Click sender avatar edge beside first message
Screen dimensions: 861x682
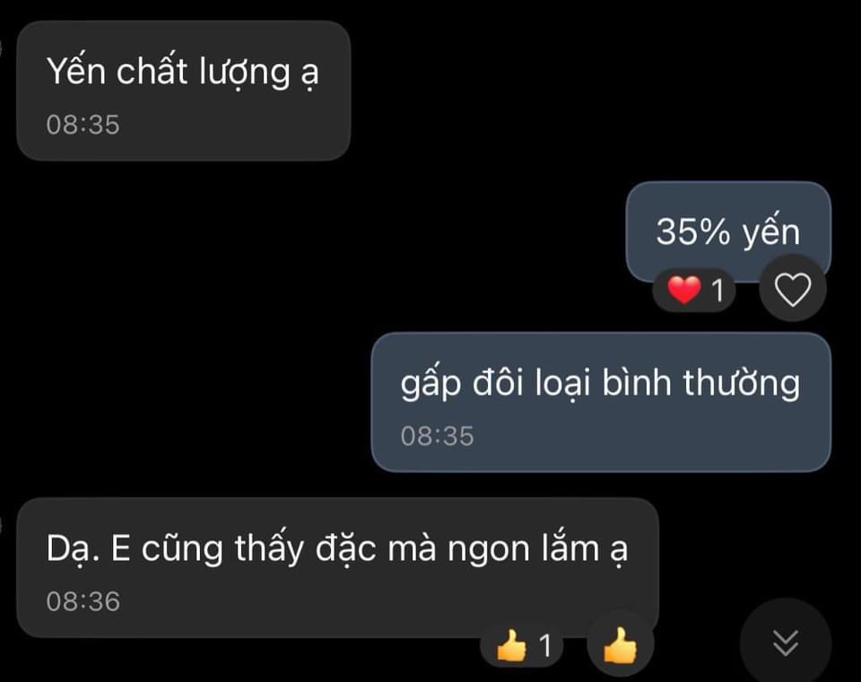[x=1, y=48]
